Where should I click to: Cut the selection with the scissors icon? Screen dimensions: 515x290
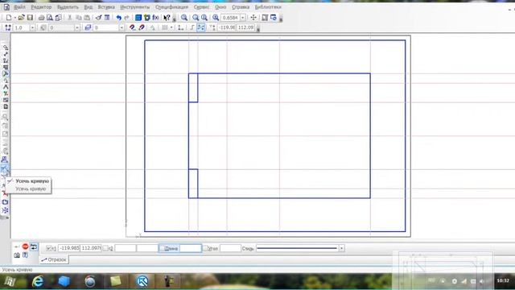70,18
